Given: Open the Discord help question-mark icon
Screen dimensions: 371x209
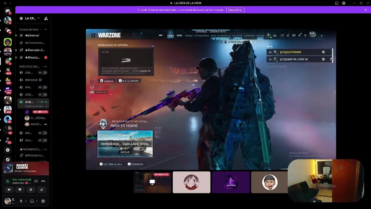Looking at the screenshot, I should (344, 3).
